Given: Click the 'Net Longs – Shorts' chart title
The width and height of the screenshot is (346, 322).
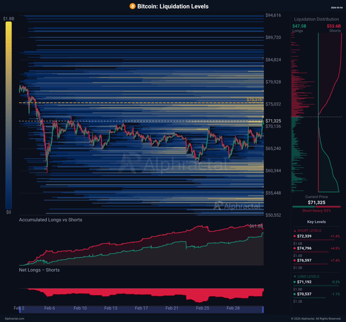Looking at the screenshot, I should click(x=39, y=270).
